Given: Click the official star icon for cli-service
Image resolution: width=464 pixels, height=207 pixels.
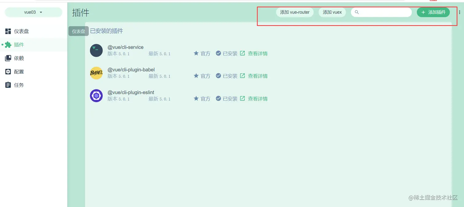Looking at the screenshot, I should tap(196, 53).
